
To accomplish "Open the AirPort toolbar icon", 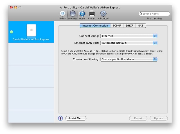I will pyautogui.click(x=62, y=15).
